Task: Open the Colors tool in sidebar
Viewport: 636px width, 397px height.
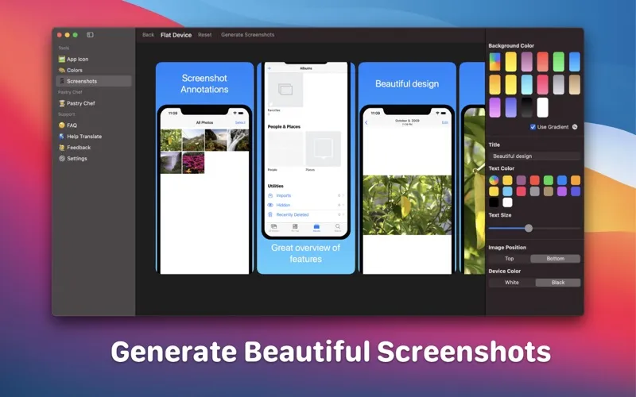Action: click(93, 70)
